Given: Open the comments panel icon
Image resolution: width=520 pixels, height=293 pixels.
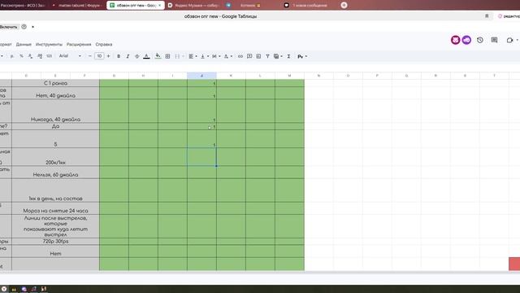Looking at the screenshot, I should [x=494, y=40].
